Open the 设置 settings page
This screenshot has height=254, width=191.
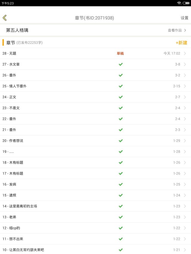(x=184, y=18)
